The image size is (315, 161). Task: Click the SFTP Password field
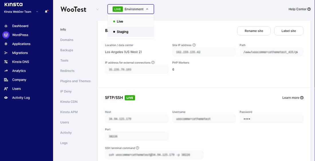pyautogui.click(x=271, y=119)
